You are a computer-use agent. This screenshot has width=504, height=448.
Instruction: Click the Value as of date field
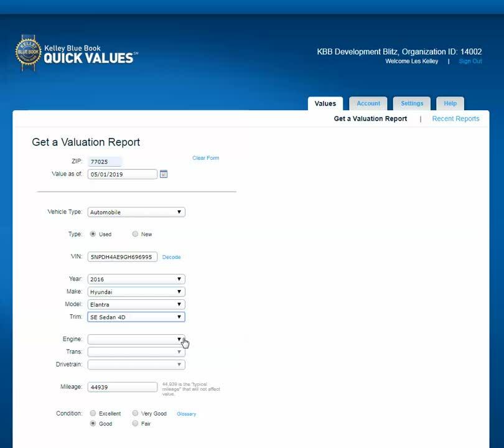pyautogui.click(x=123, y=174)
